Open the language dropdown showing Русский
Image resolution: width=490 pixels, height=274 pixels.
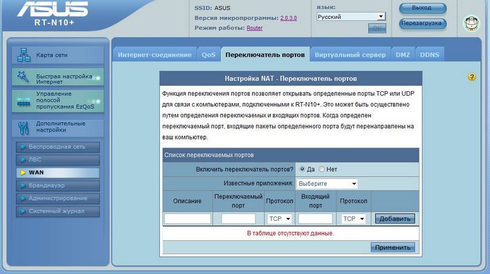tap(351, 17)
